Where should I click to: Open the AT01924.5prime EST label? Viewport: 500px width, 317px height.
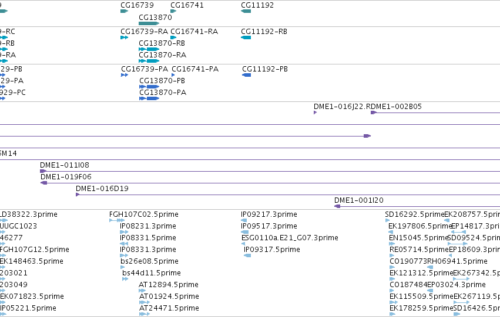[169, 296]
